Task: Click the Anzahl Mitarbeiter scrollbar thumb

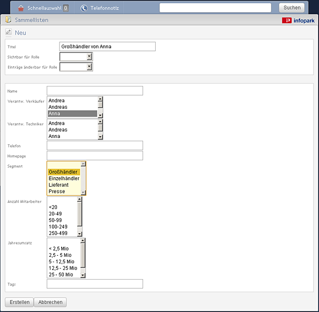Action: click(x=79, y=214)
